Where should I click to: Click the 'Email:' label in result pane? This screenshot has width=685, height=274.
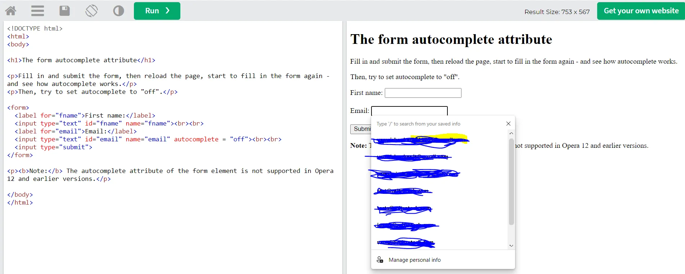[360, 111]
